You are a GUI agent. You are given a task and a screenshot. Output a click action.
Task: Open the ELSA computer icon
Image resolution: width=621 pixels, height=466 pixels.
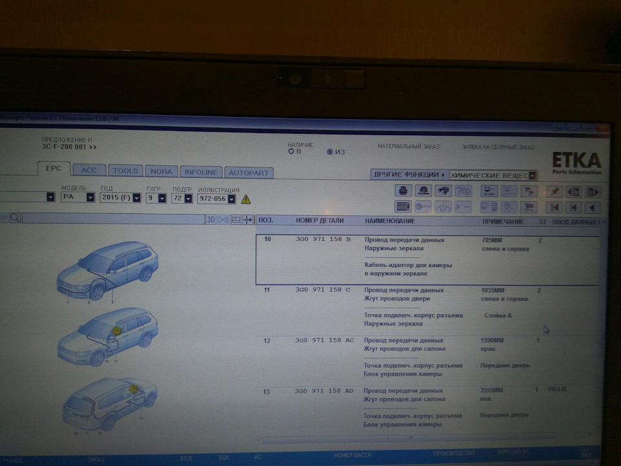[489, 191]
